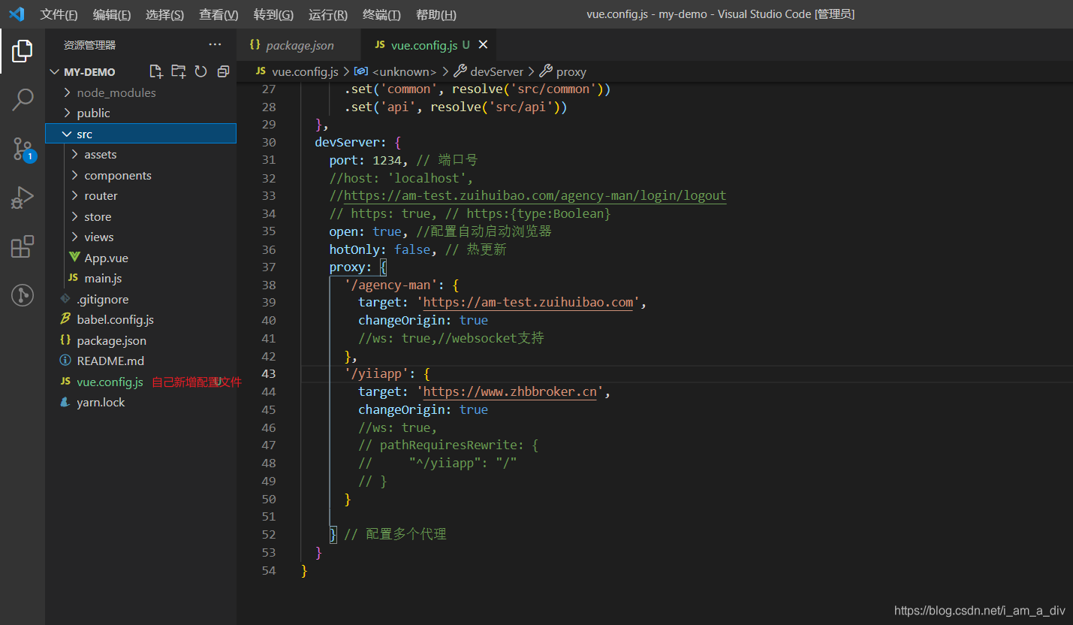
Task: Click vue.config.js in the breadcrumb
Action: pos(306,71)
